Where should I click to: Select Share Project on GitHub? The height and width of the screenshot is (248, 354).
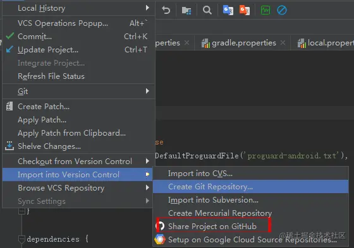pyautogui.click(x=213, y=226)
